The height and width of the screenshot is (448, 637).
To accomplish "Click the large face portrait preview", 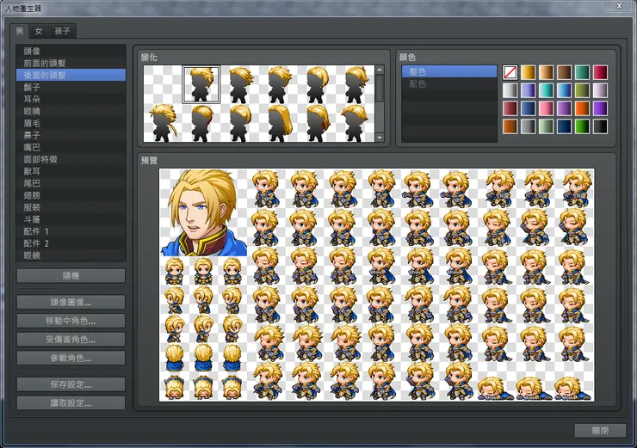I will [x=203, y=212].
